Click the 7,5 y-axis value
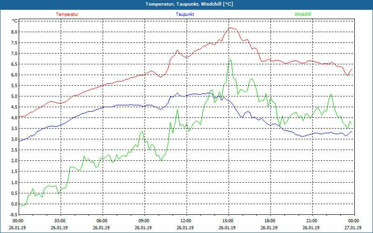 point(15,42)
